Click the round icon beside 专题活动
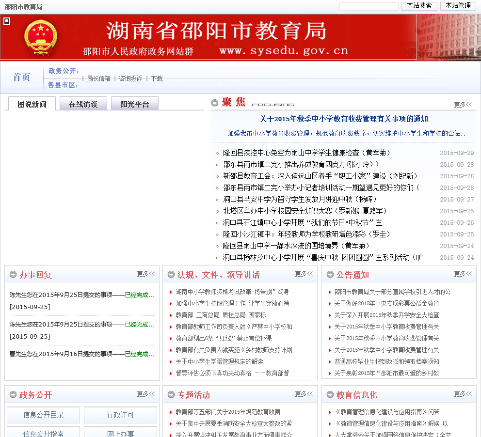The height and width of the screenshot is (437, 481). point(171,394)
